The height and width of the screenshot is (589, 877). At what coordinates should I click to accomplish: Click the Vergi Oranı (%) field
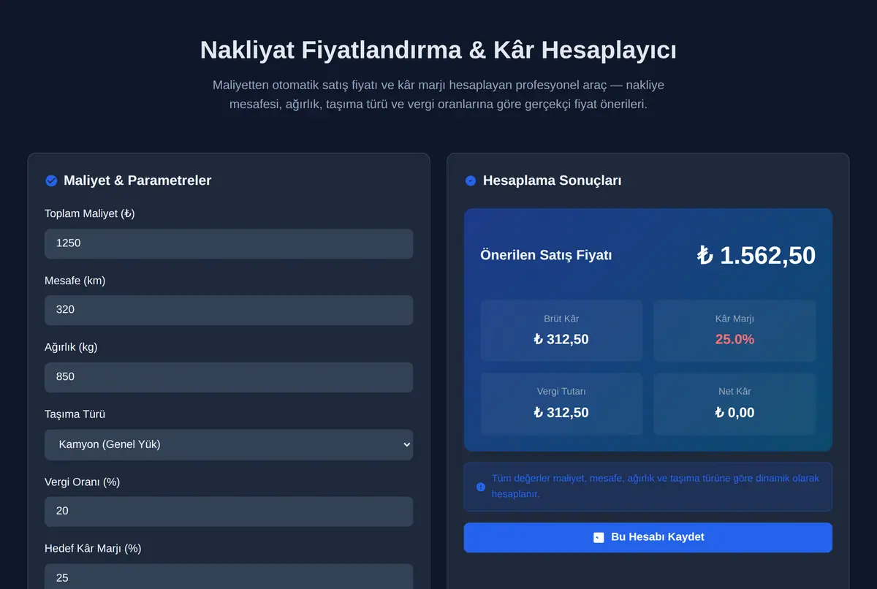click(x=229, y=512)
